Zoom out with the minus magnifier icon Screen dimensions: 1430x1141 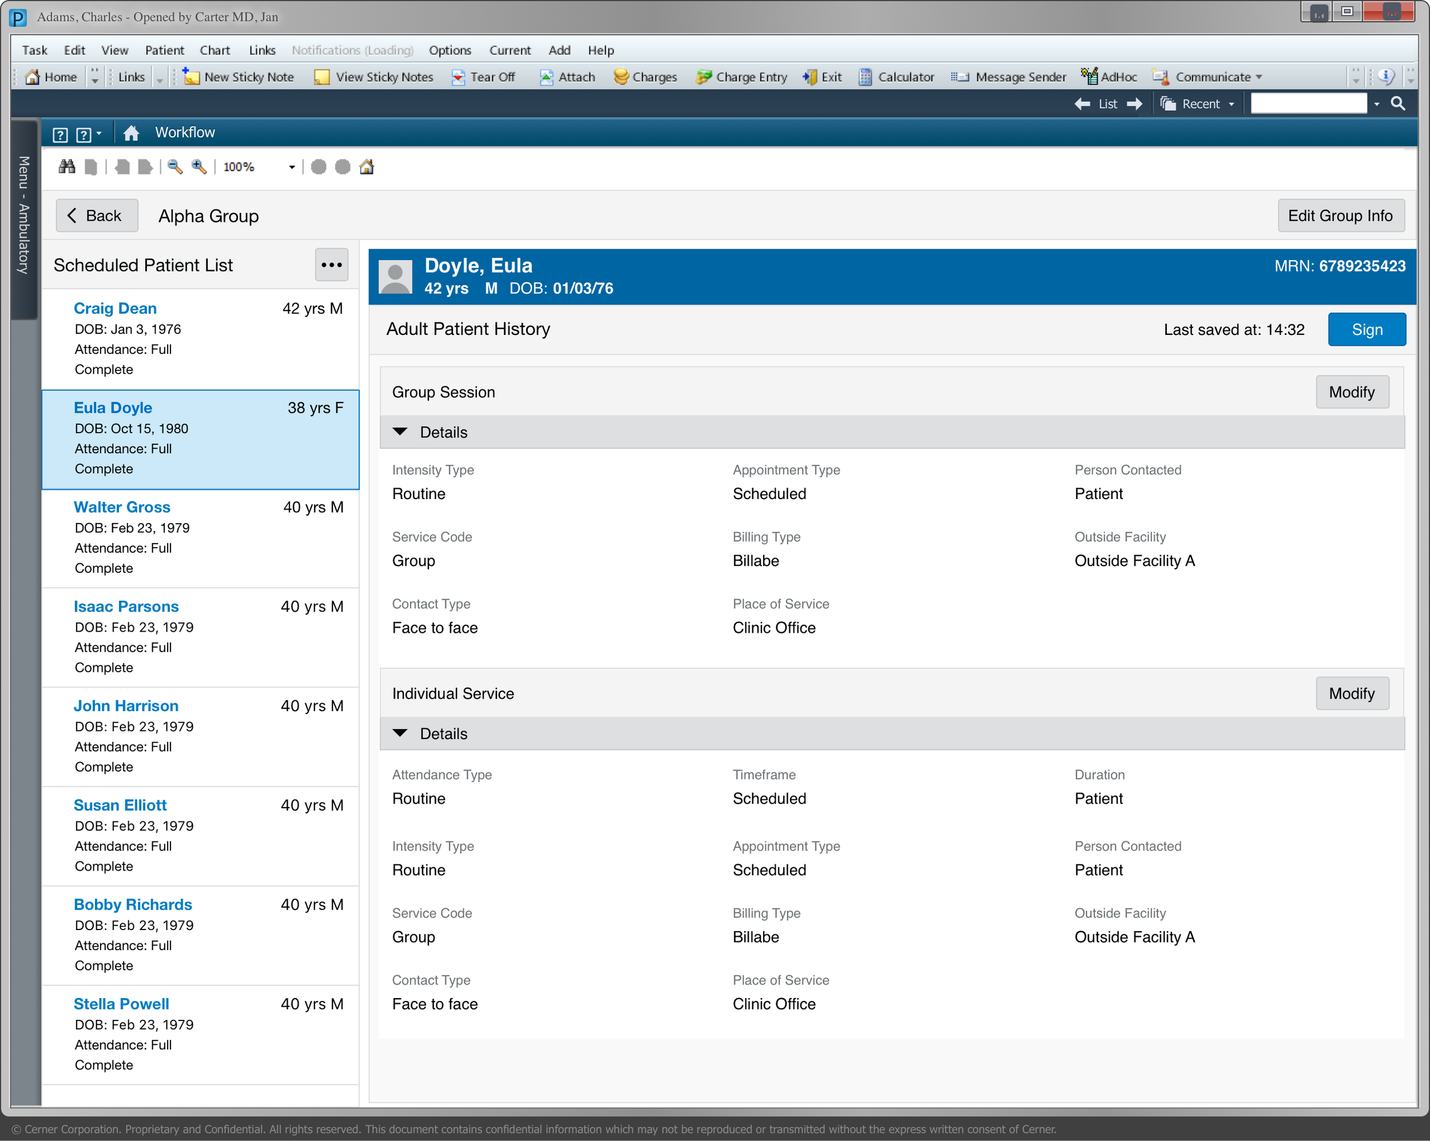click(174, 166)
